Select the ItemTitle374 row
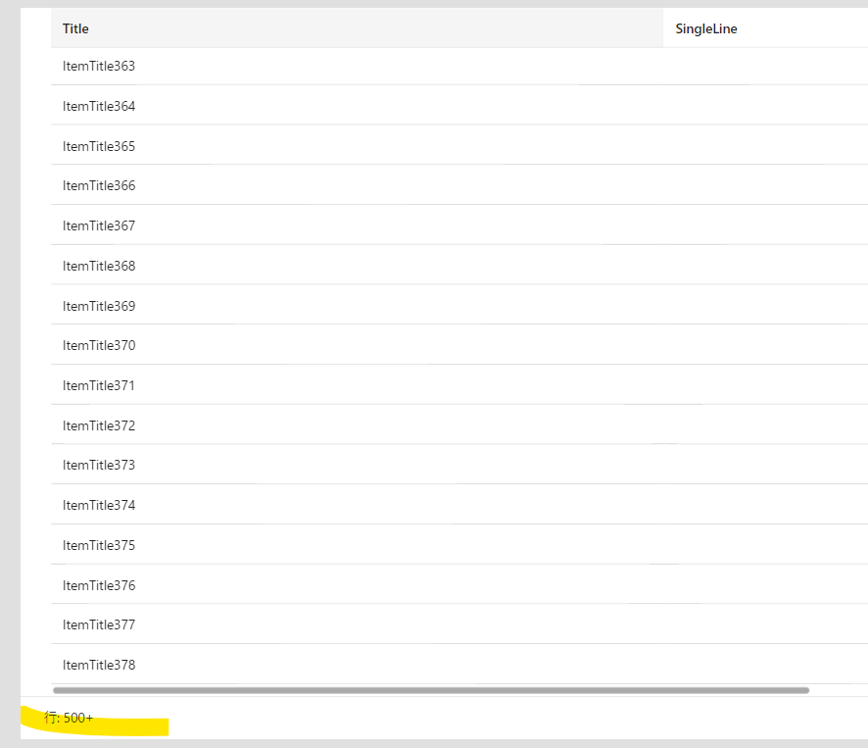Screen dimensions: 868x748 click(459, 504)
